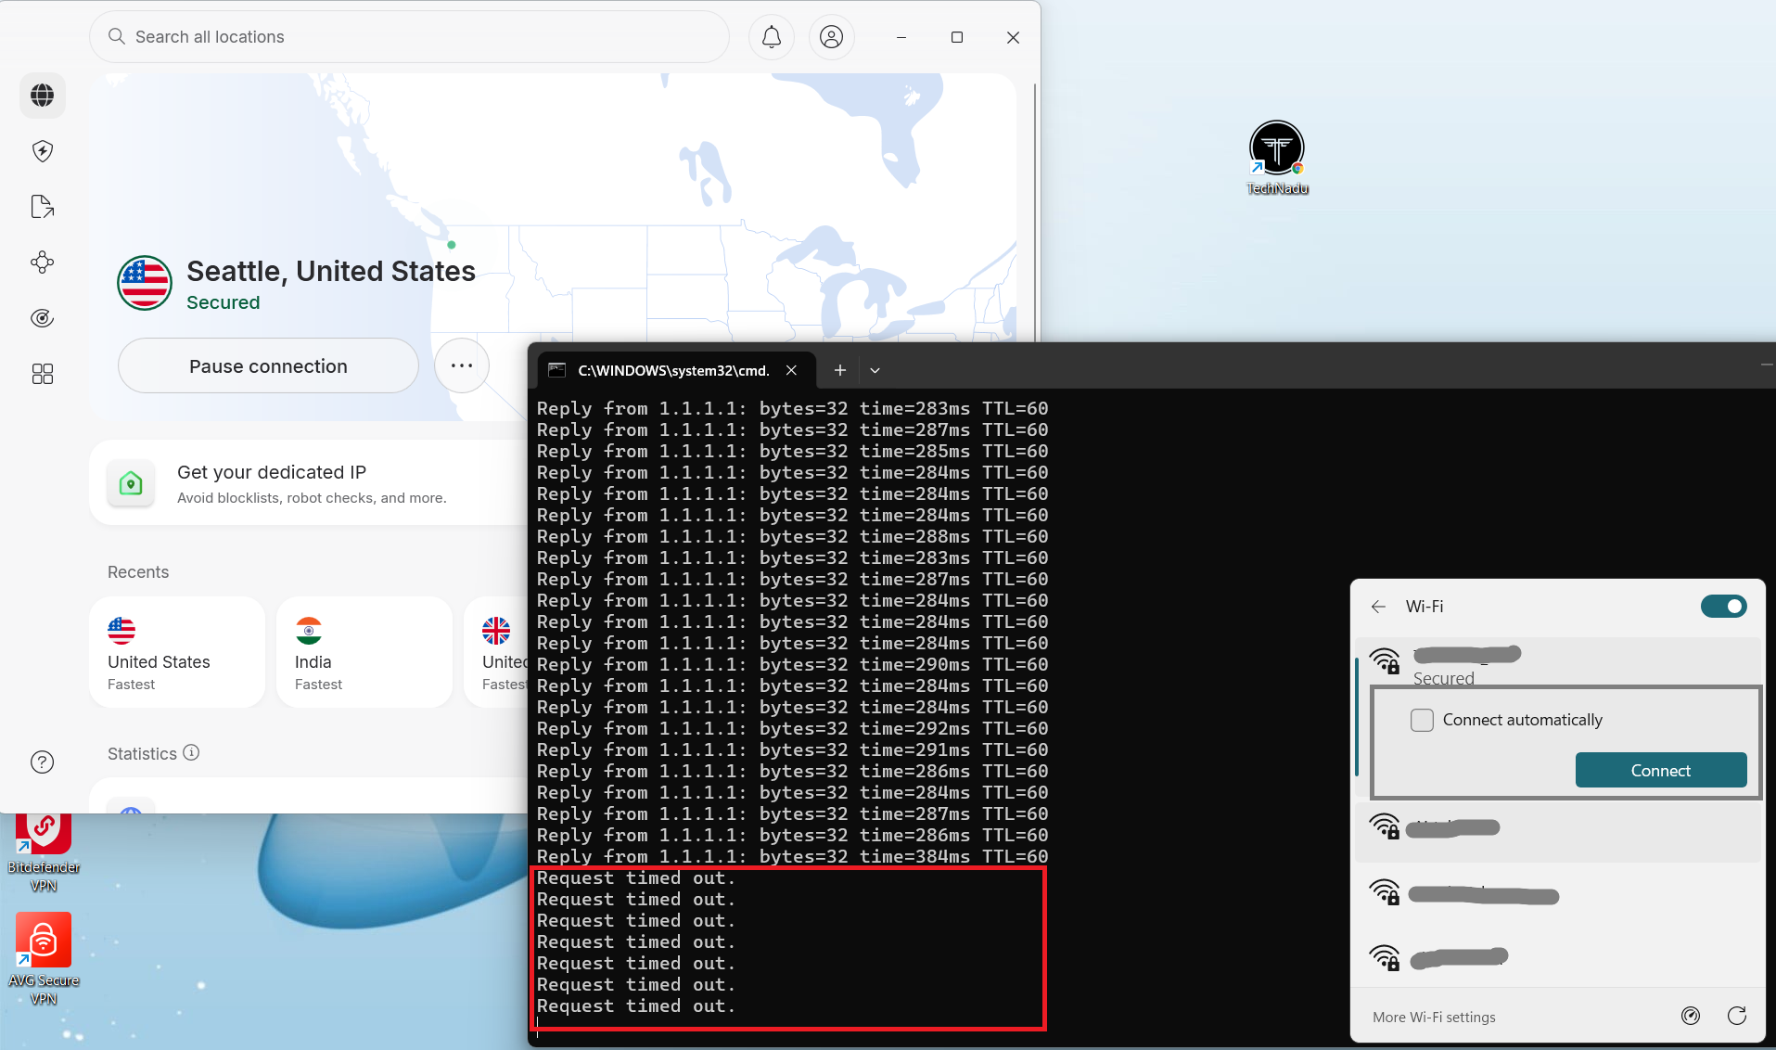Open the three-dots connection options button
1776x1050 pixels.
point(462,366)
